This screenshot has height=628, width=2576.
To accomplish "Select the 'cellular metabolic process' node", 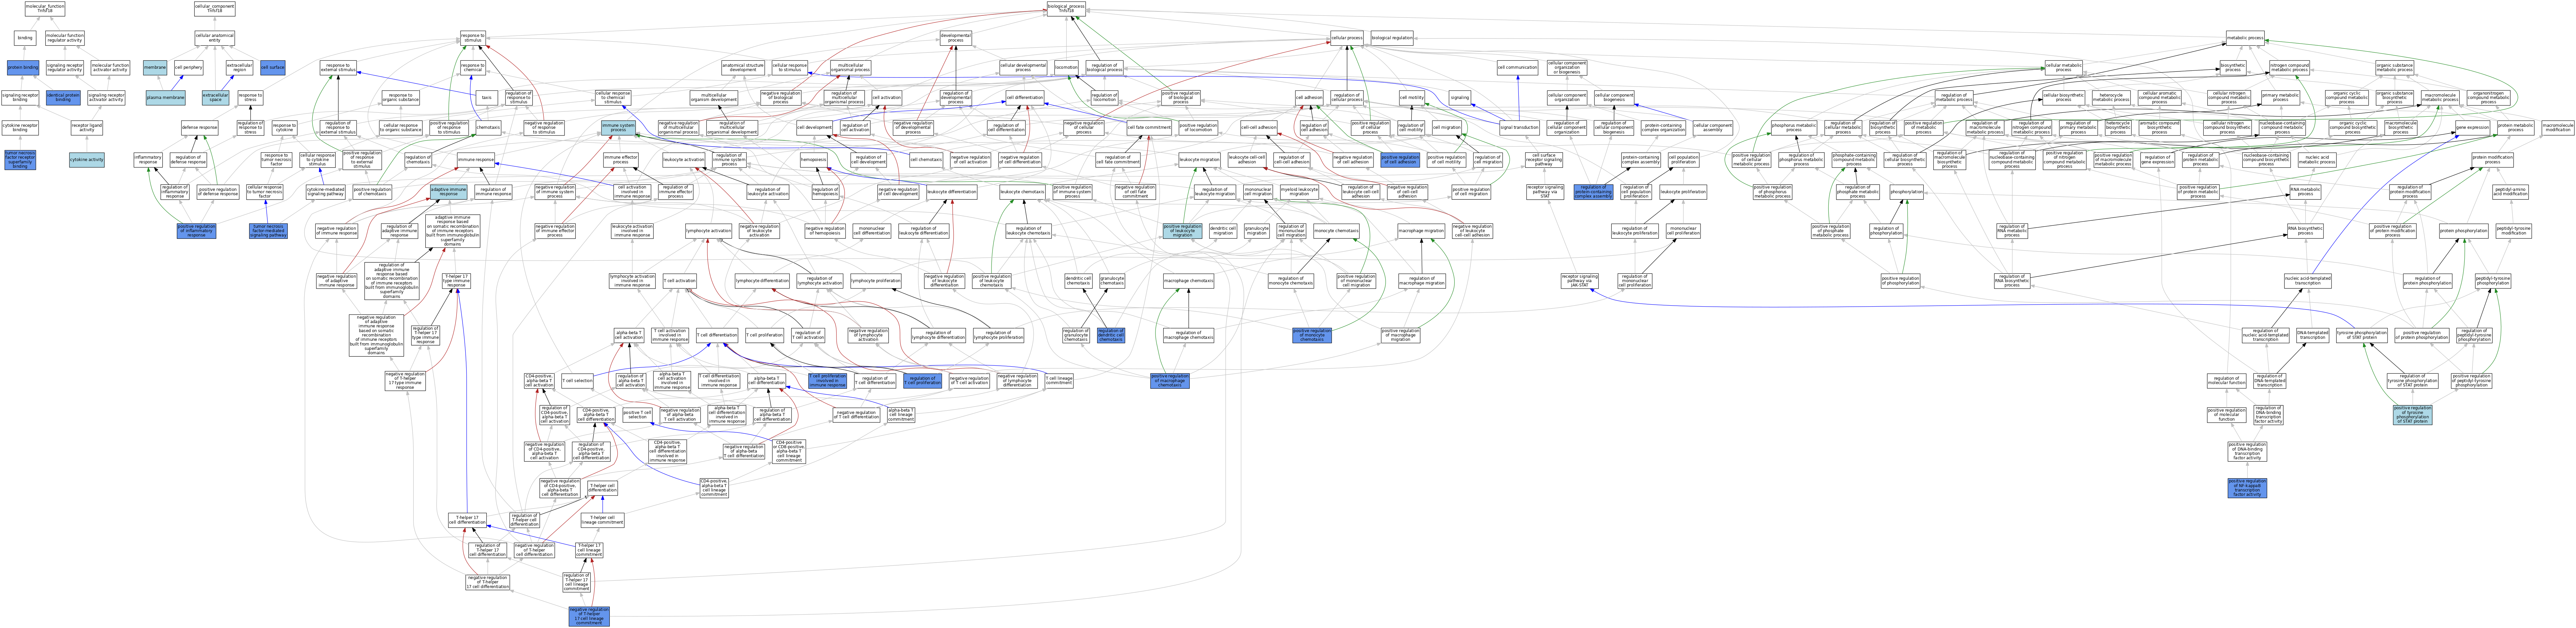I will [2063, 68].
